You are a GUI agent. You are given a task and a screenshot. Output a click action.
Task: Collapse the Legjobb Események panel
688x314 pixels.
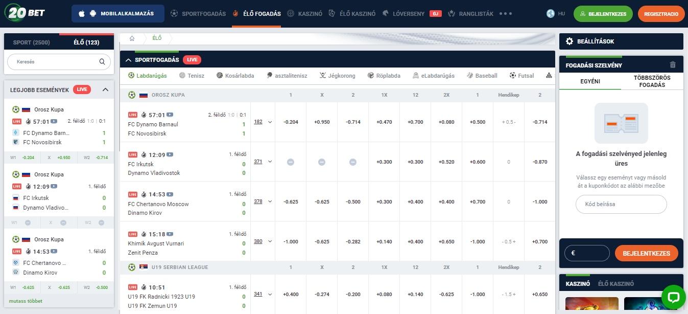click(105, 89)
